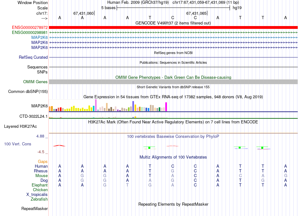Screen dimensions: 298x216
Task: Click the 4.88 PhyloP upper scale value
Action: (x=40, y=136)
